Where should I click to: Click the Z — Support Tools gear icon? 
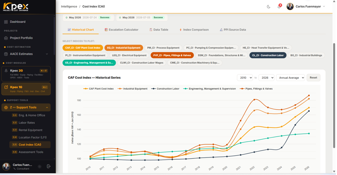(6, 108)
